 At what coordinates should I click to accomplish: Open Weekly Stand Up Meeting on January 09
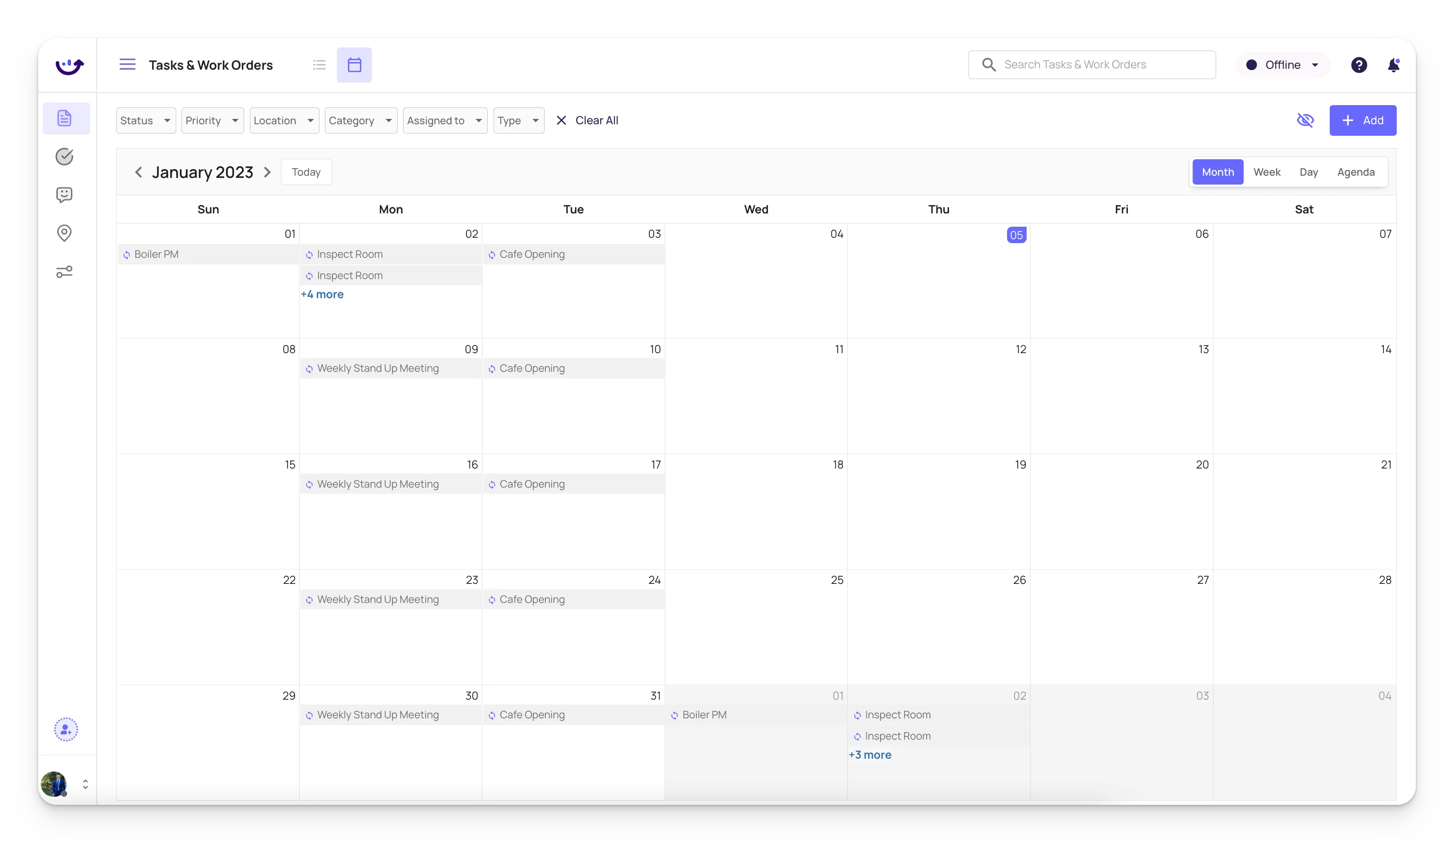391,368
